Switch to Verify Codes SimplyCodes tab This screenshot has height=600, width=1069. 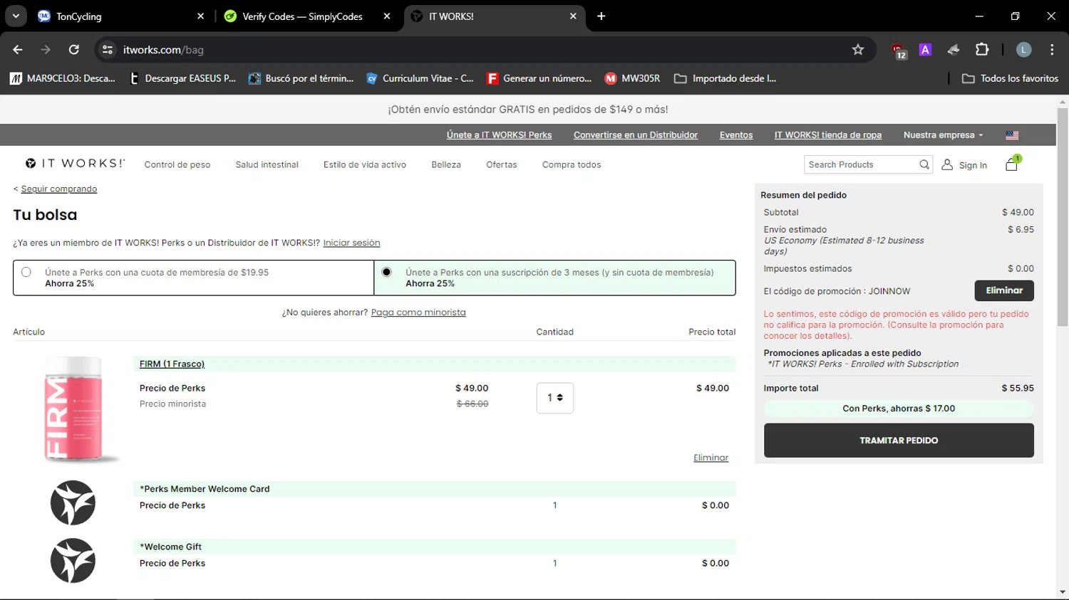point(307,16)
